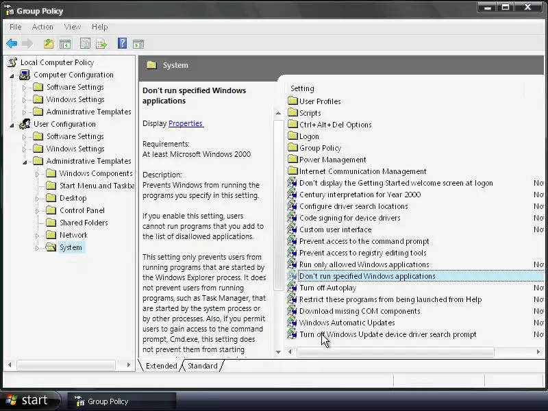Click icon beside Prevent access to registry editing tools
Viewport: 548px width, 411px height.
pyautogui.click(x=292, y=252)
